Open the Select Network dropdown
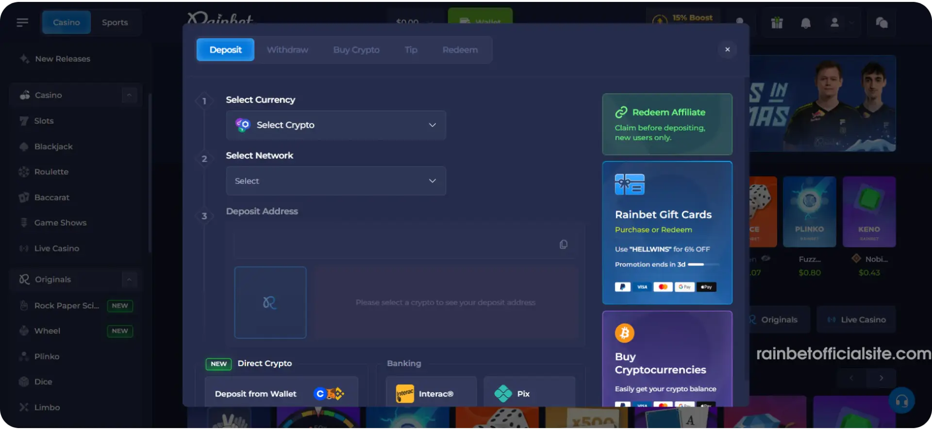The image size is (932, 430). 336,181
